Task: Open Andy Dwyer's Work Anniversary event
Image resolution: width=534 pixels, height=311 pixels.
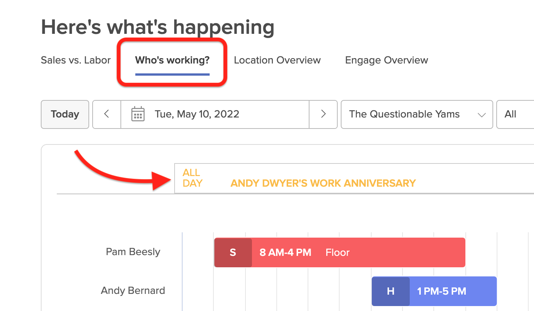Action: click(323, 183)
